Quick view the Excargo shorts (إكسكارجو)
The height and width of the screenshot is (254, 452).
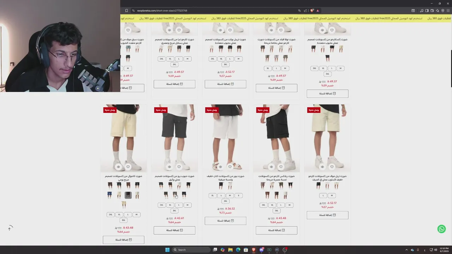point(322,30)
